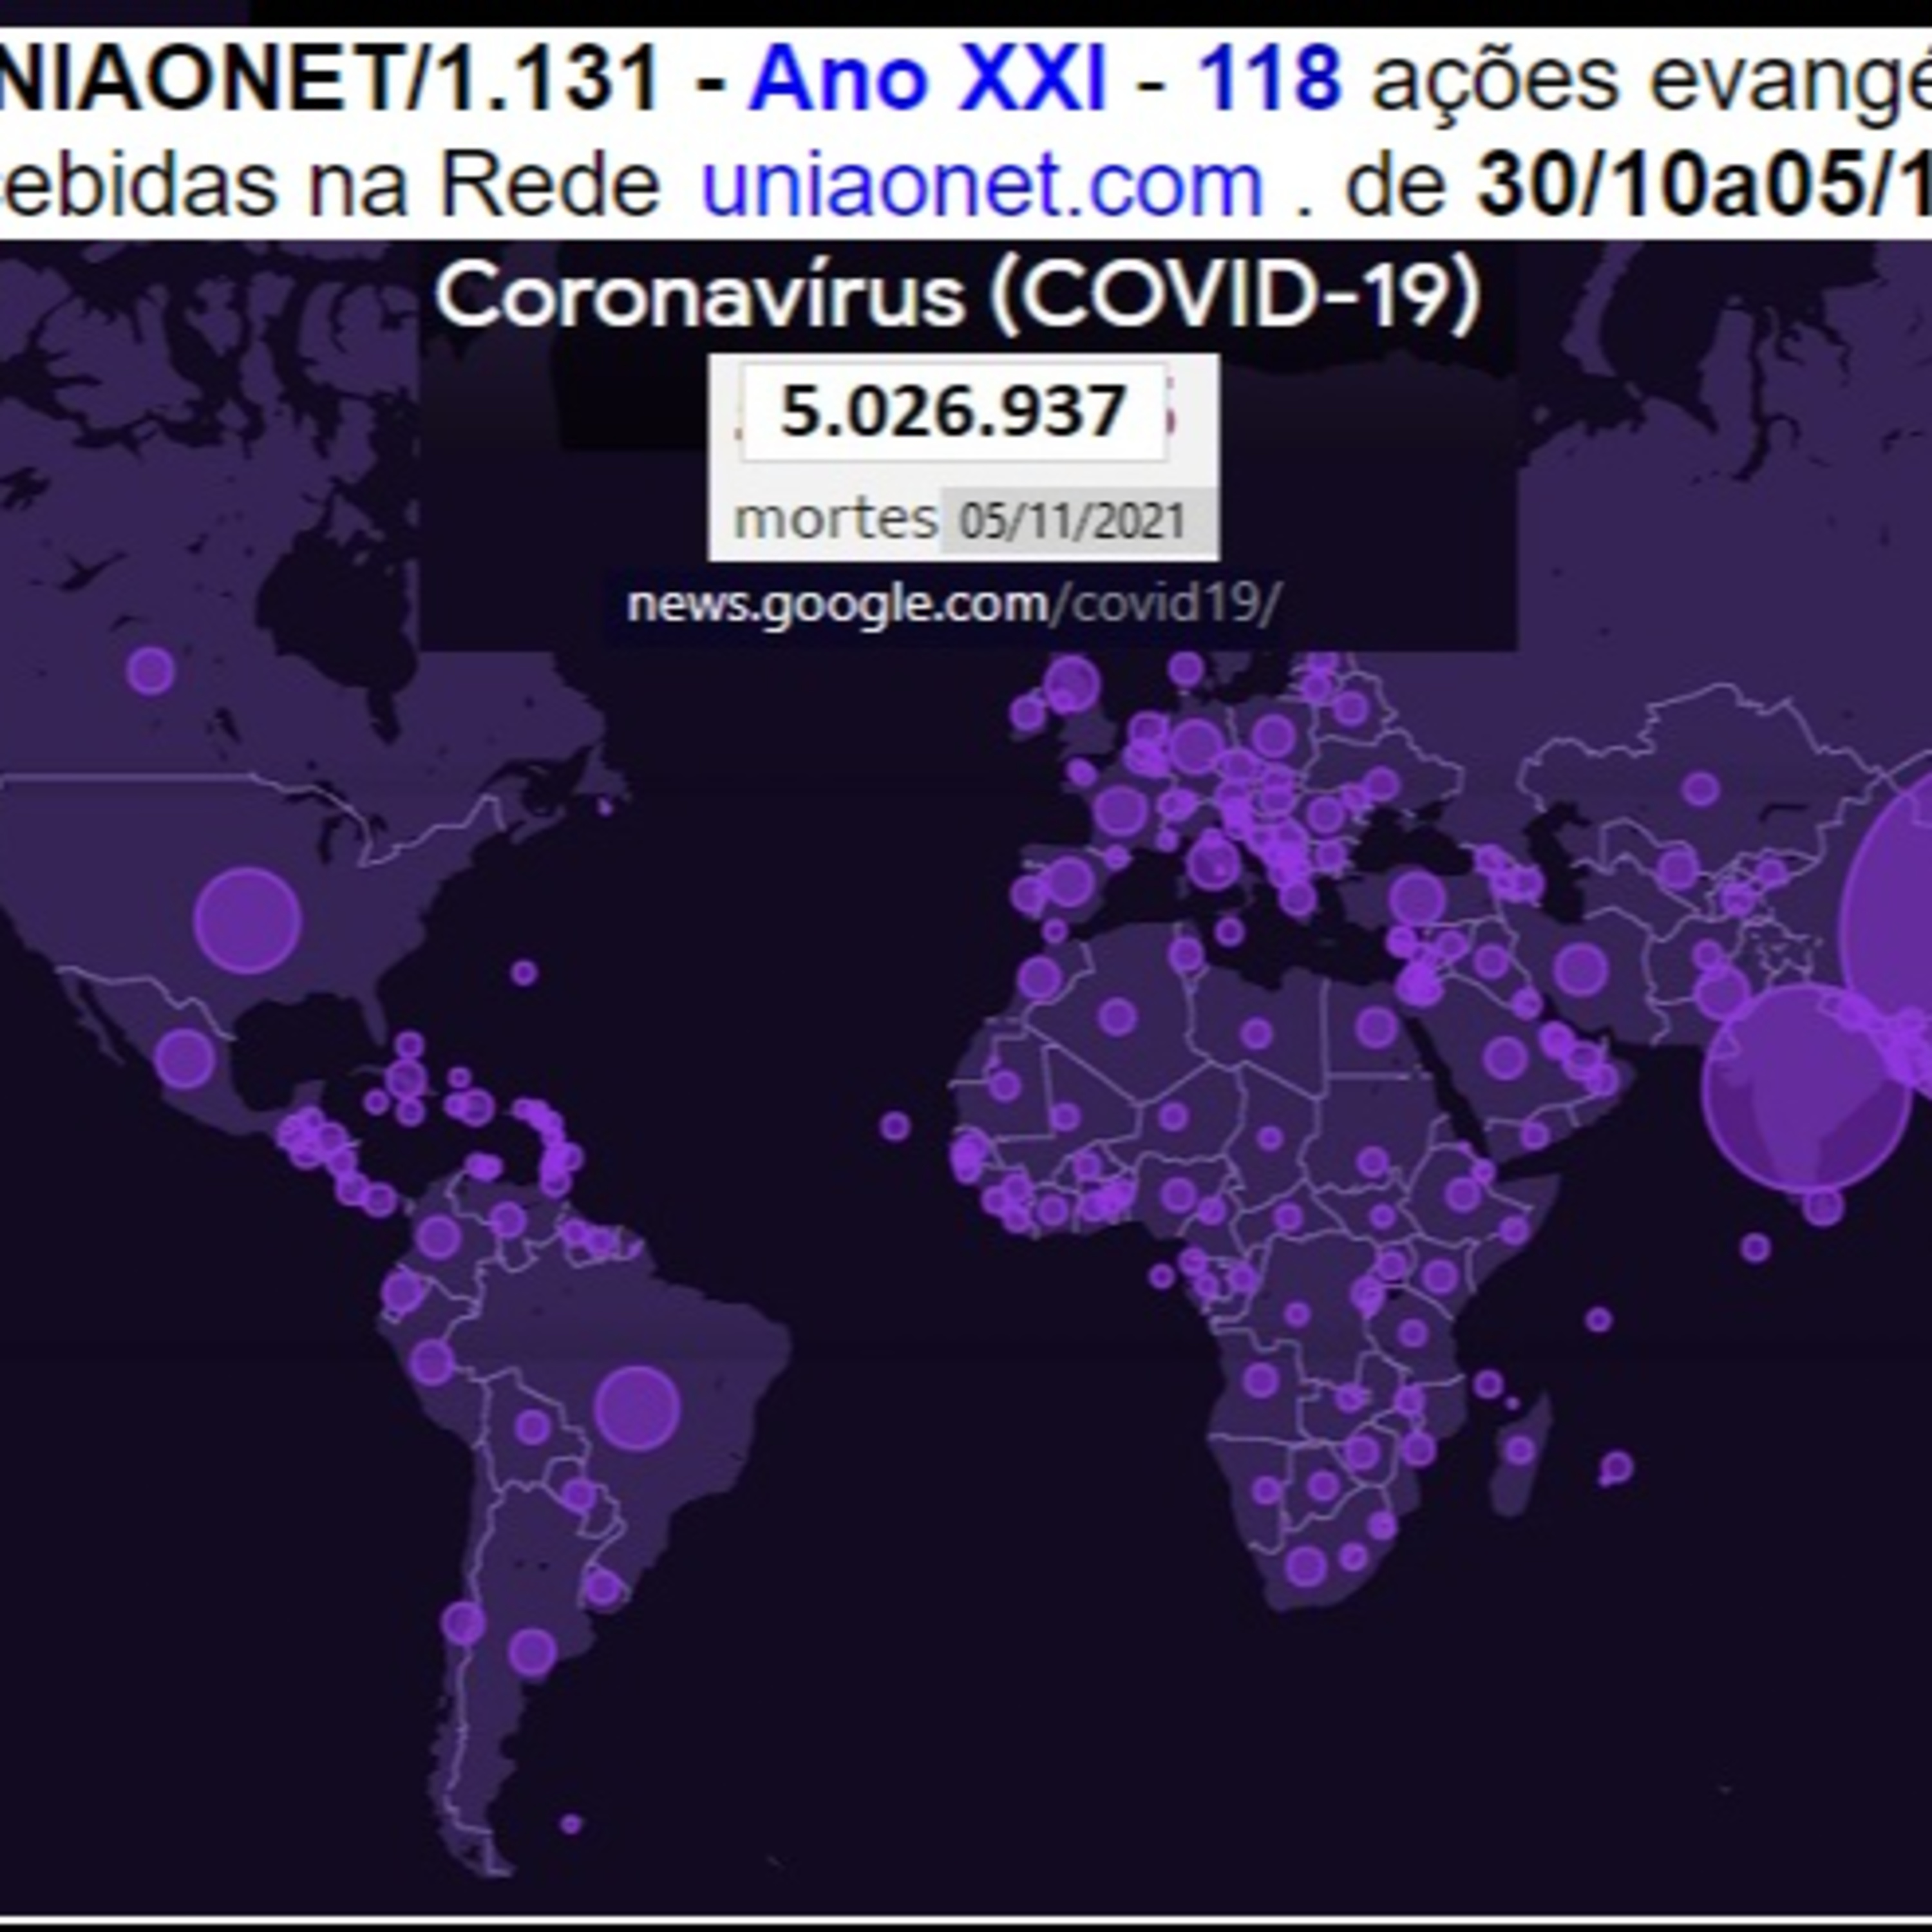Viewport: 1932px width, 1932px height.
Task: Click the bubble over Colombia
Action: (438, 1236)
